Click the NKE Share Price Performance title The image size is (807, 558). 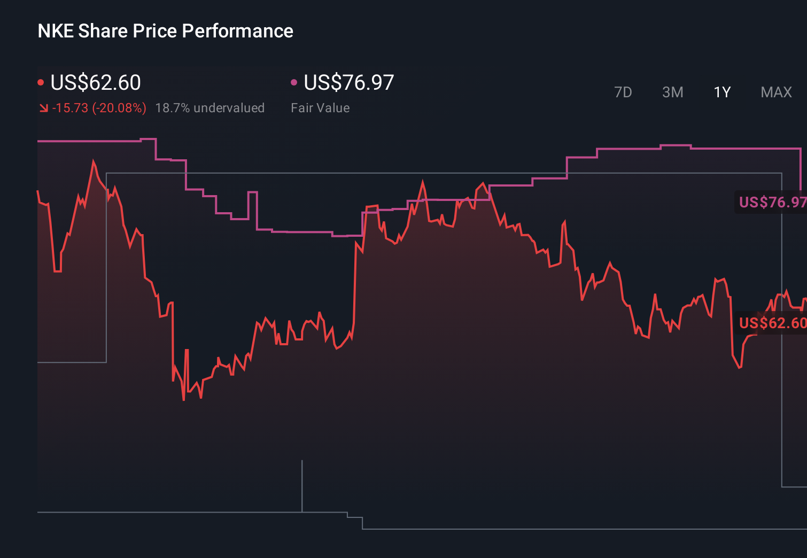[165, 31]
